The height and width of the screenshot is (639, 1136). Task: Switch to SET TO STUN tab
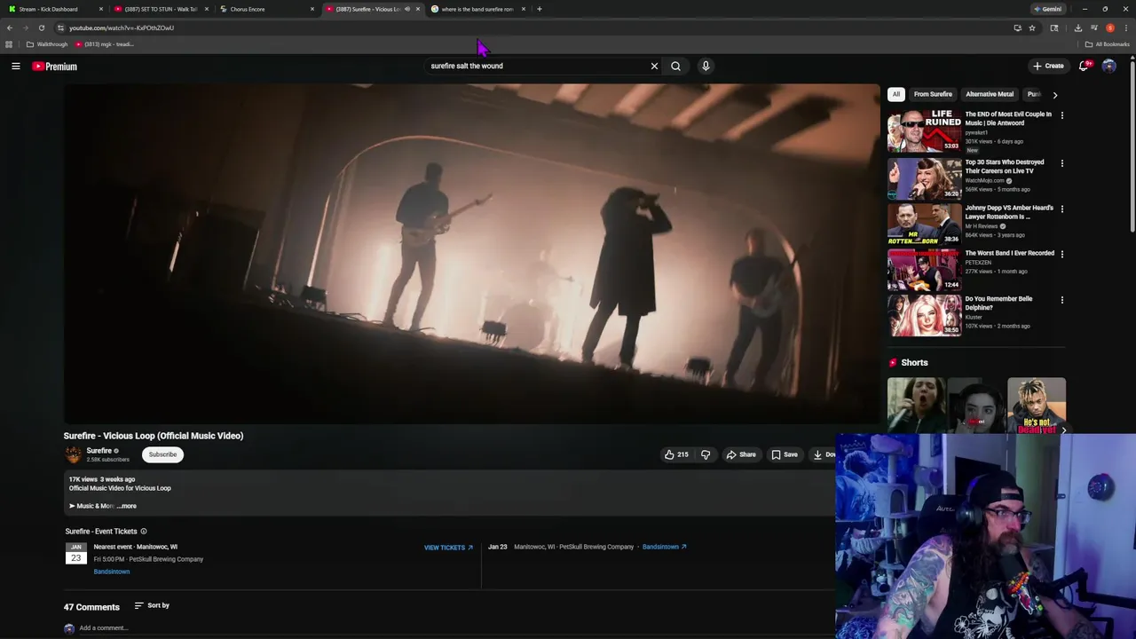click(161, 9)
